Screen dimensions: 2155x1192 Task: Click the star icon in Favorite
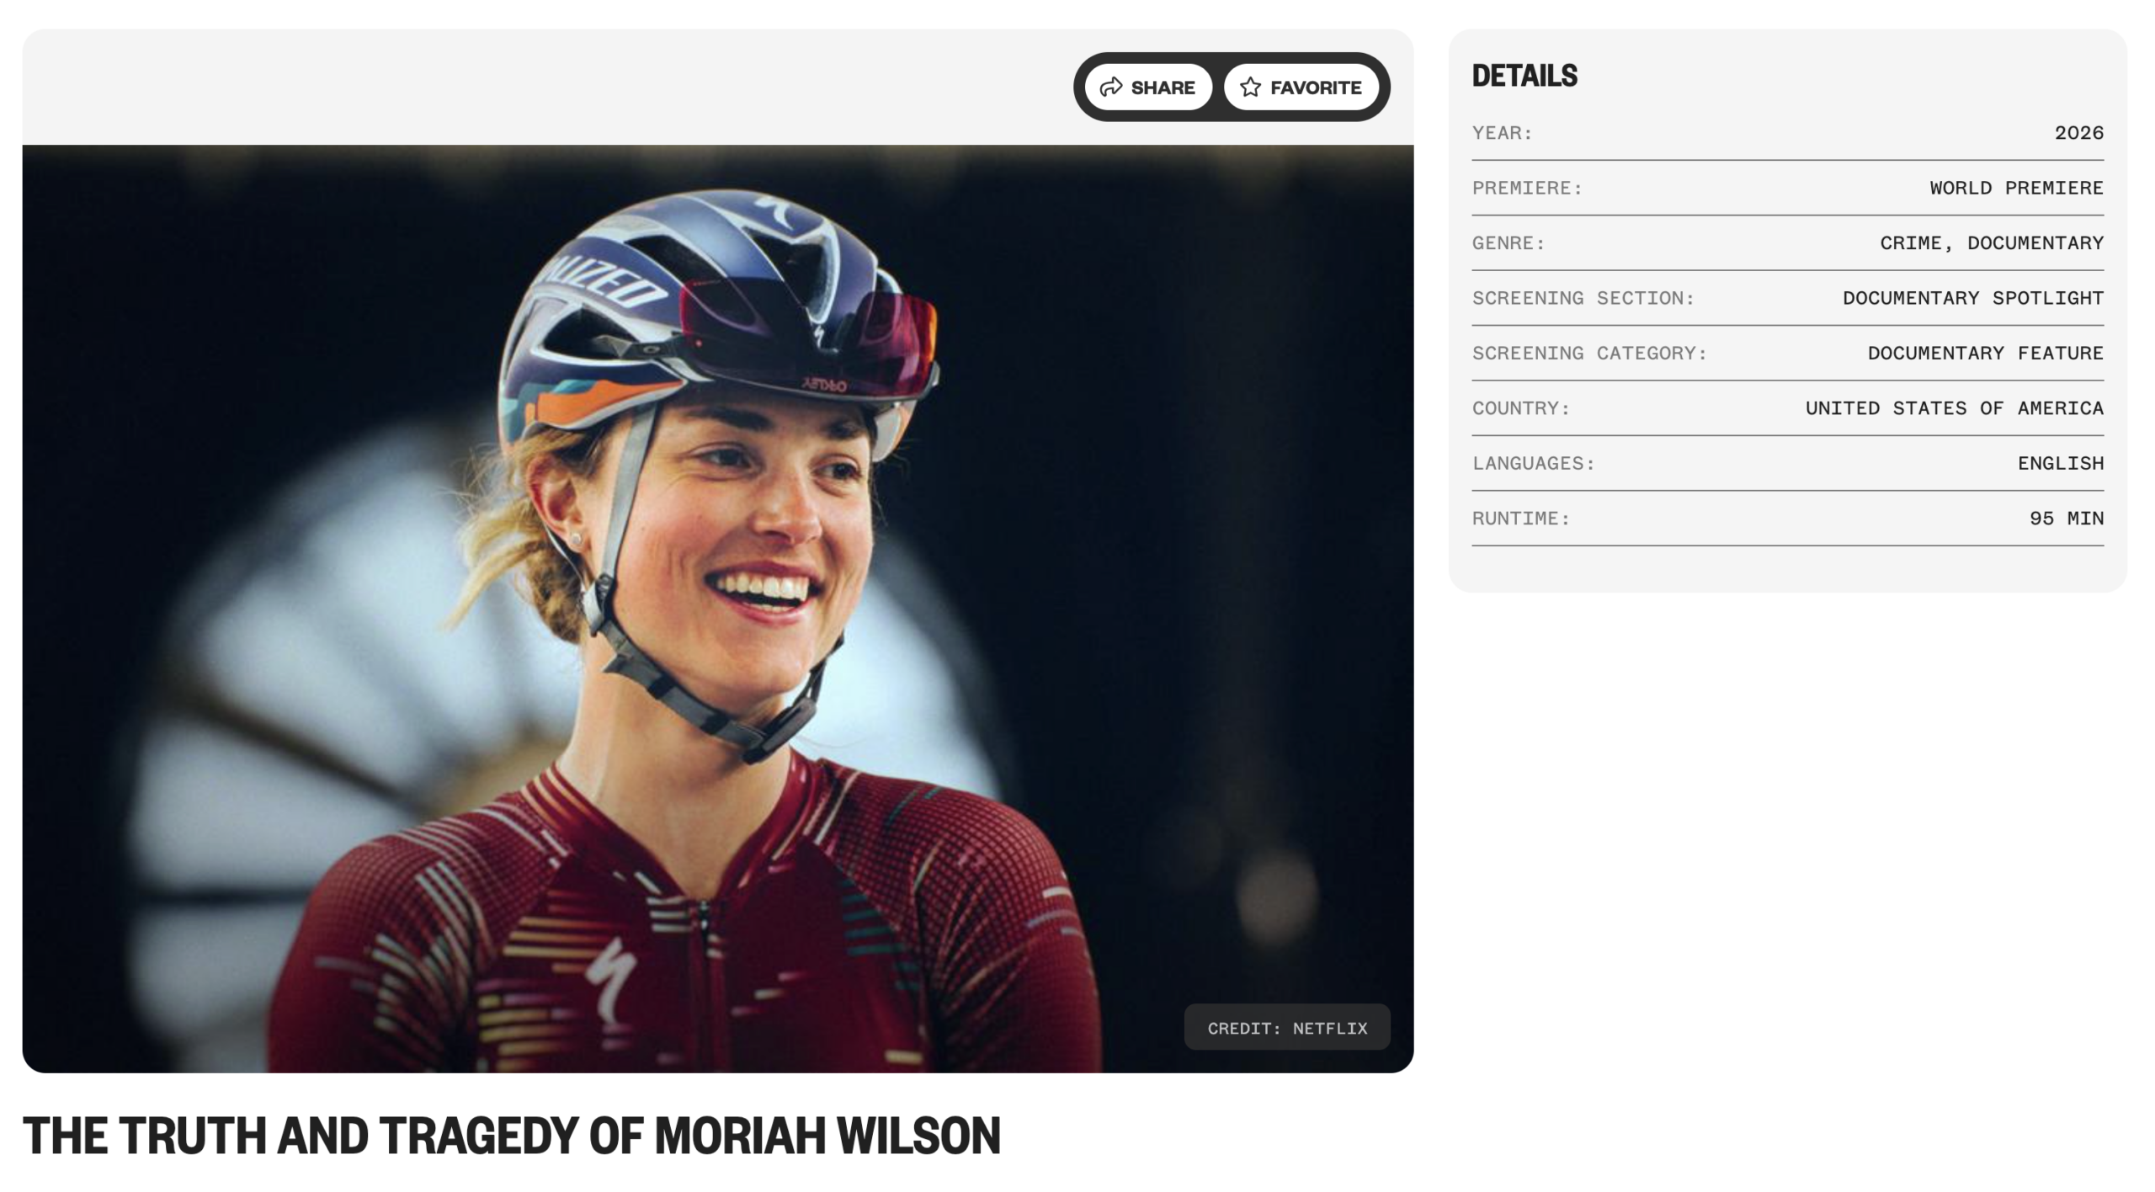point(1250,87)
